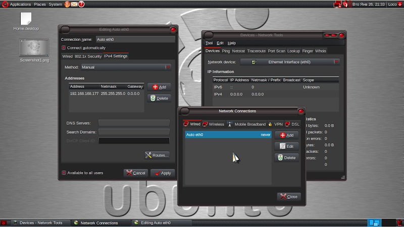Toggle the Connect automatically checkbox
Image resolution: width=404 pixels, height=227 pixels.
click(64, 47)
